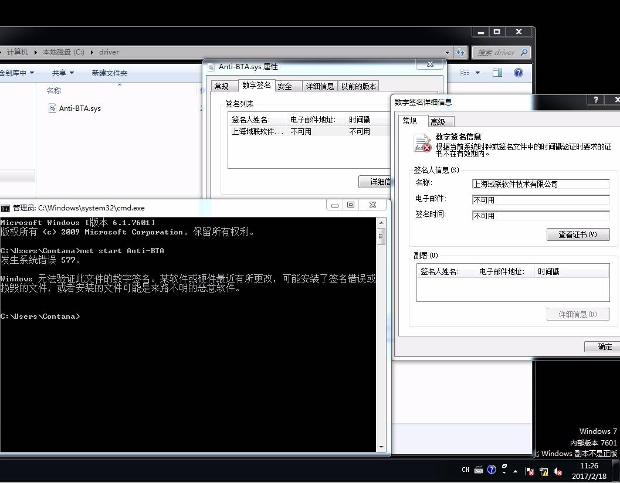Open explorer help icon
620x483 pixels.
pos(518,73)
